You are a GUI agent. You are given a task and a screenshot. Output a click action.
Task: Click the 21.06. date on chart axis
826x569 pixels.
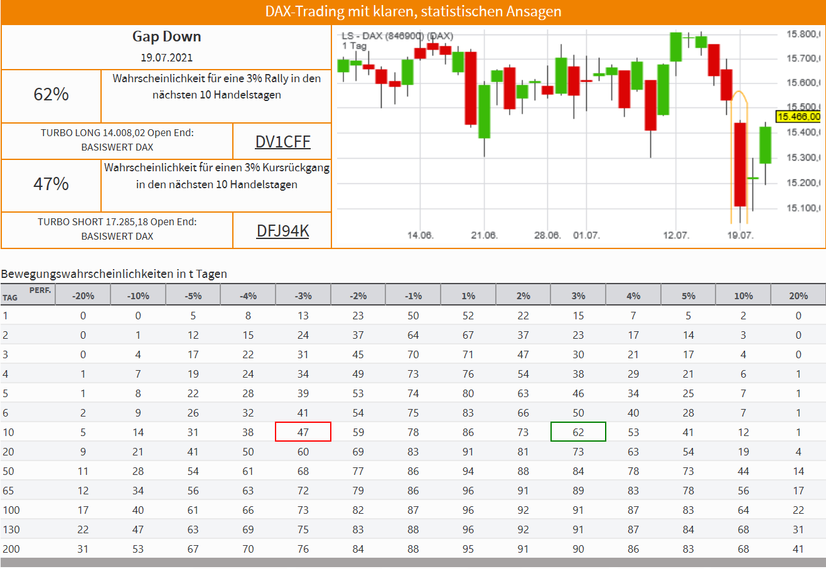point(484,236)
